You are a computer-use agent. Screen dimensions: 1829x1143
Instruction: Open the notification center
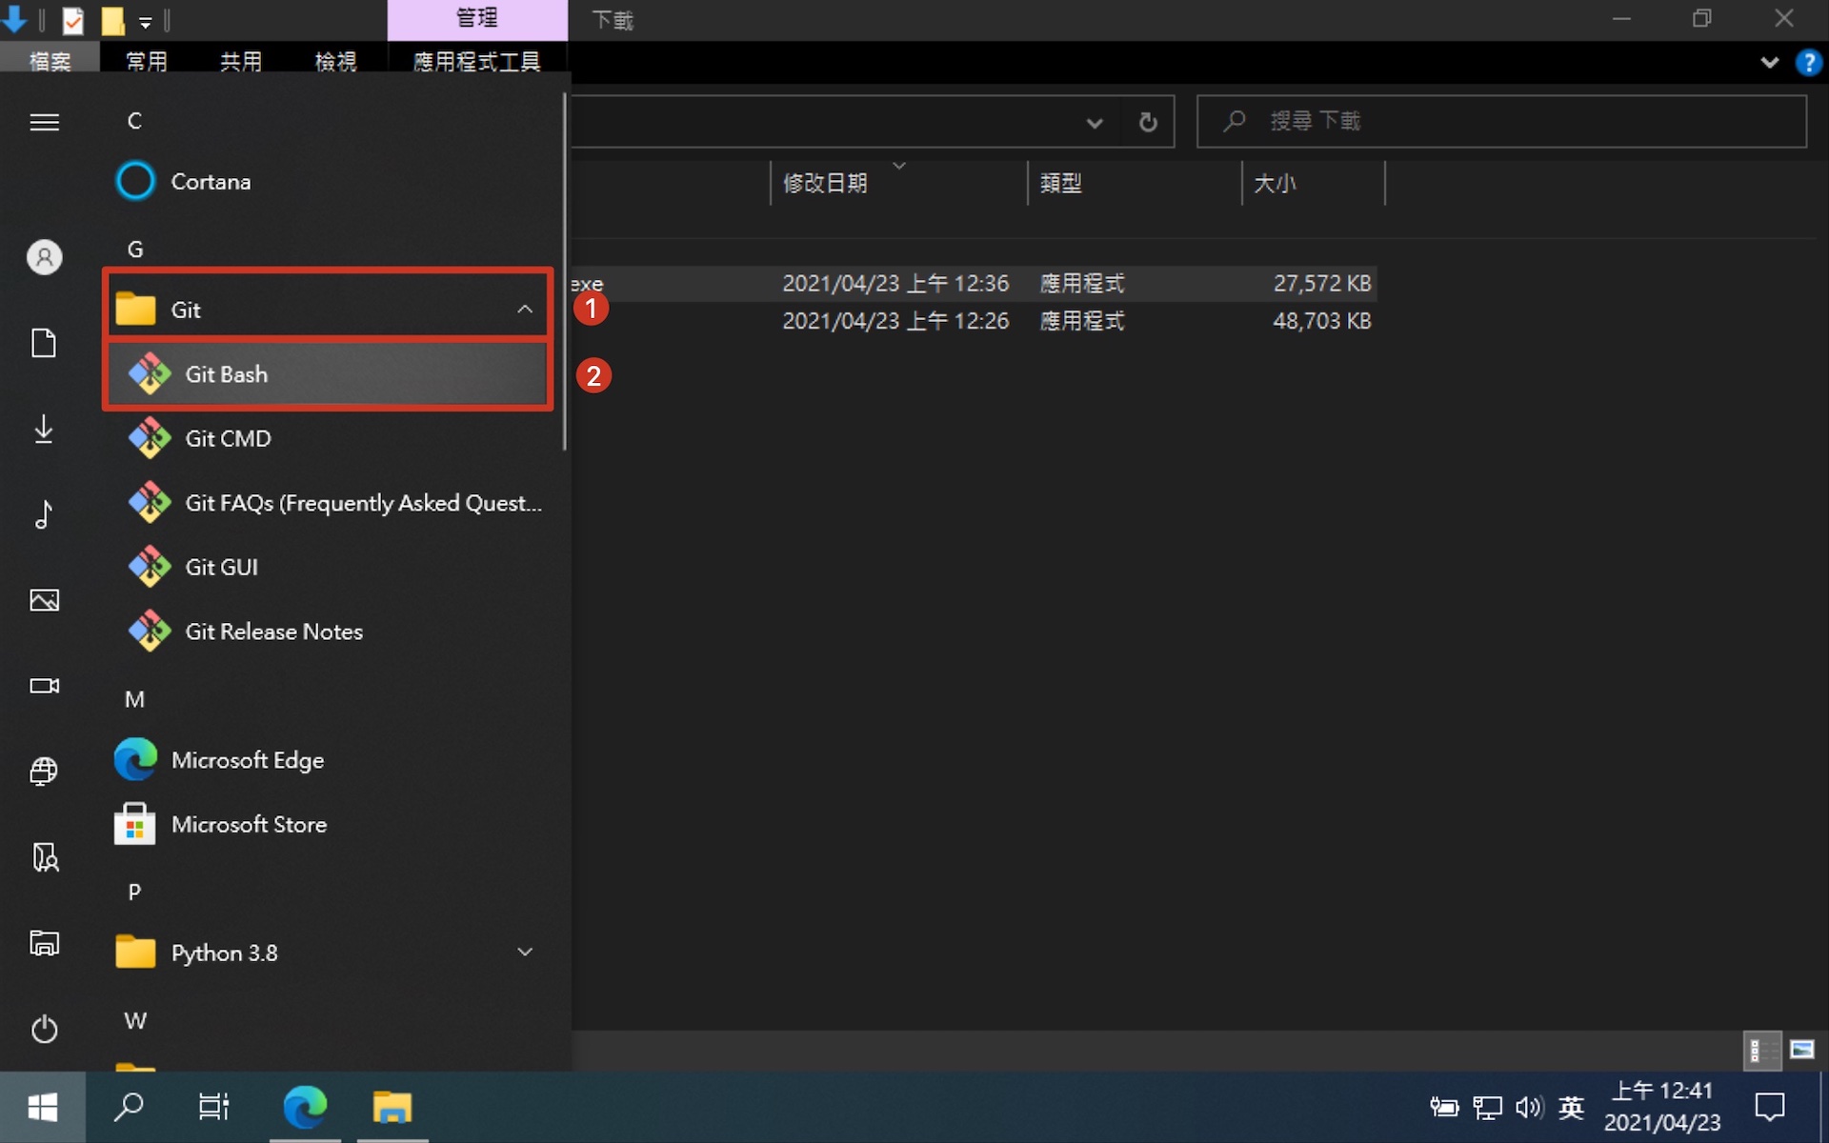[1770, 1107]
